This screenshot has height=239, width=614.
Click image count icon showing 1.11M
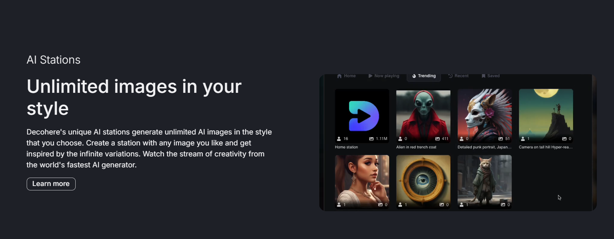(x=371, y=139)
